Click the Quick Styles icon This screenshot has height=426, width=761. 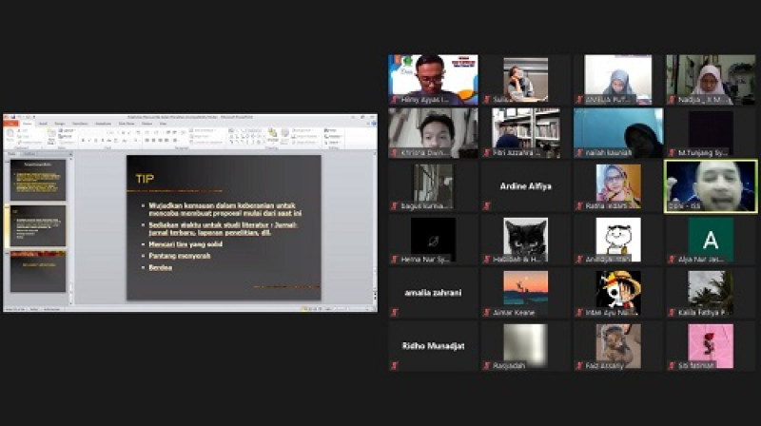click(283, 135)
